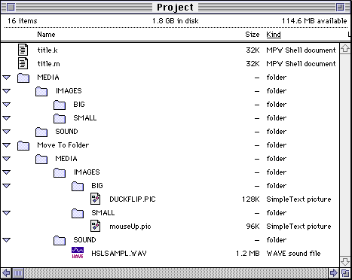The width and height of the screenshot is (352, 280).
Task: Click the scroll right arrow
Action: tap(334, 272)
